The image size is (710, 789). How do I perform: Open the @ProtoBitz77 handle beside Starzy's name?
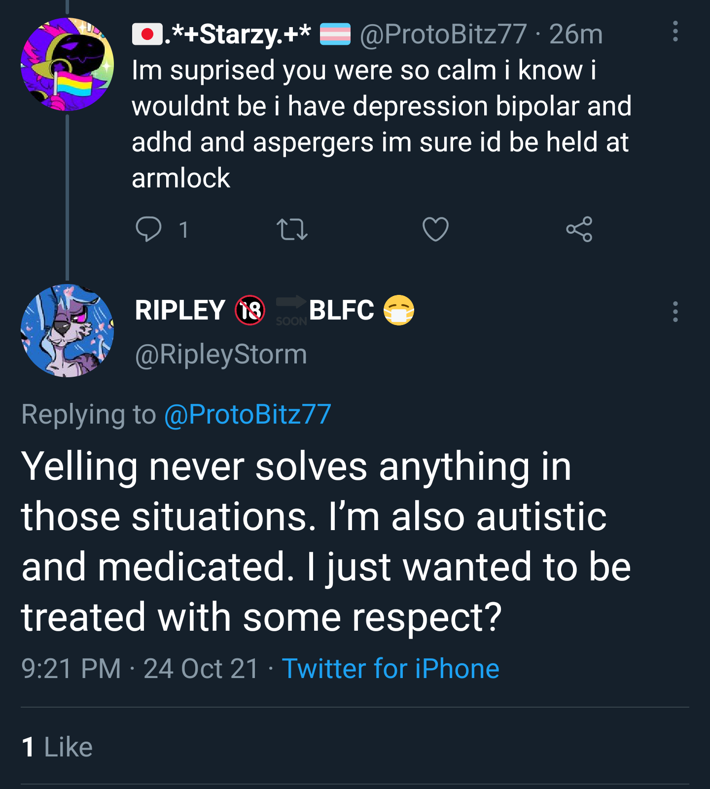click(x=443, y=35)
